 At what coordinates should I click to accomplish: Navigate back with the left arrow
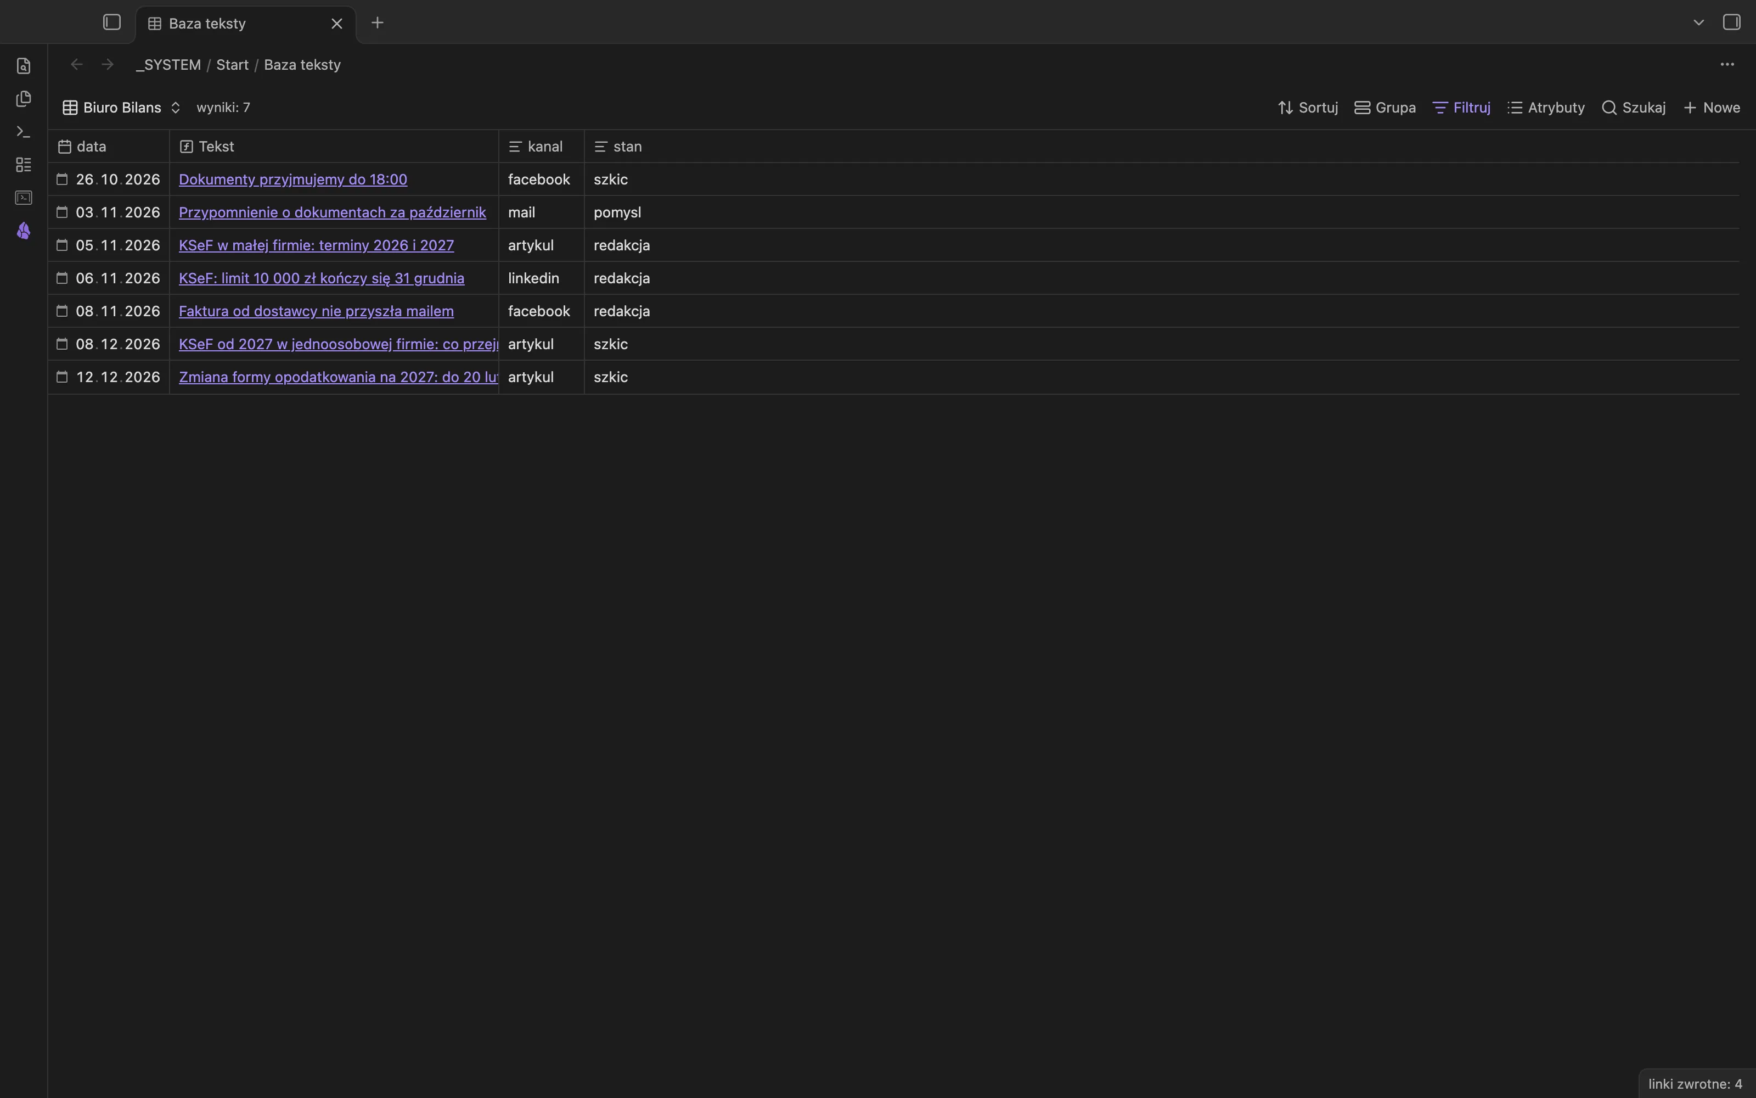pos(77,65)
